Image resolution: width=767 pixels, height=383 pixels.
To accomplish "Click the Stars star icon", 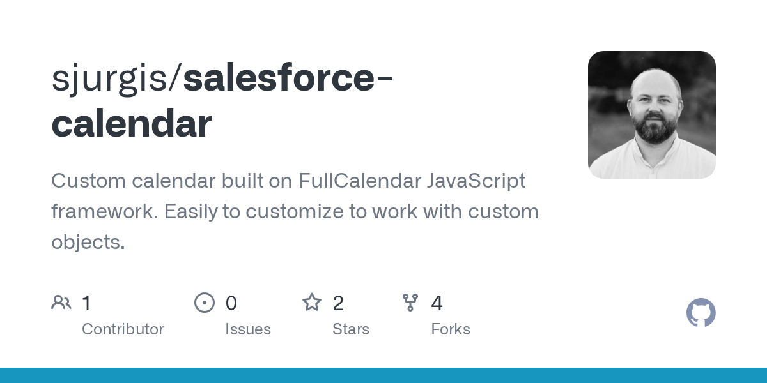I will click(312, 303).
